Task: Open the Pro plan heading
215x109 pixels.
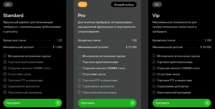Action: pyautogui.click(x=82, y=15)
